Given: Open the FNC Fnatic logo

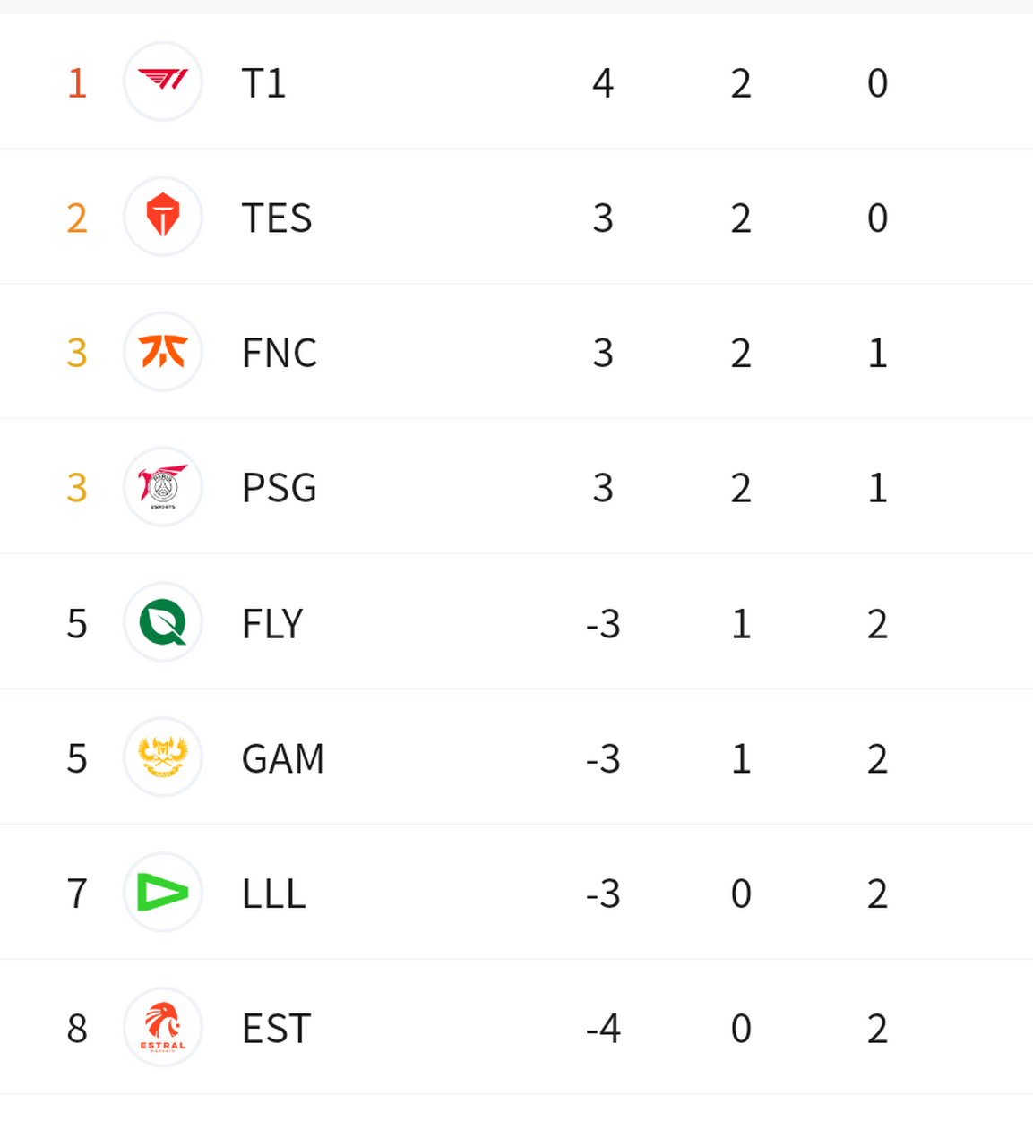Looking at the screenshot, I should pos(163,352).
